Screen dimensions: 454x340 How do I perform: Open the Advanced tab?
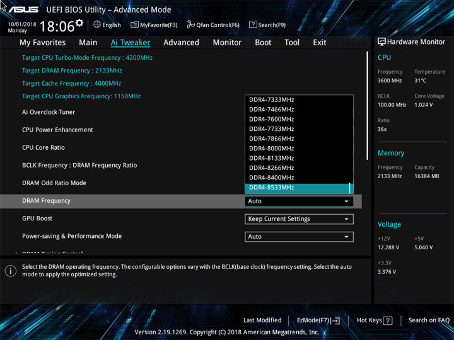coord(181,43)
